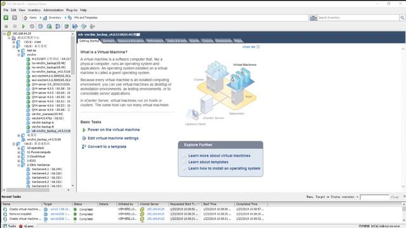Click the second-to-last toolbar icon
The height and width of the screenshot is (228, 406).
point(84,27)
